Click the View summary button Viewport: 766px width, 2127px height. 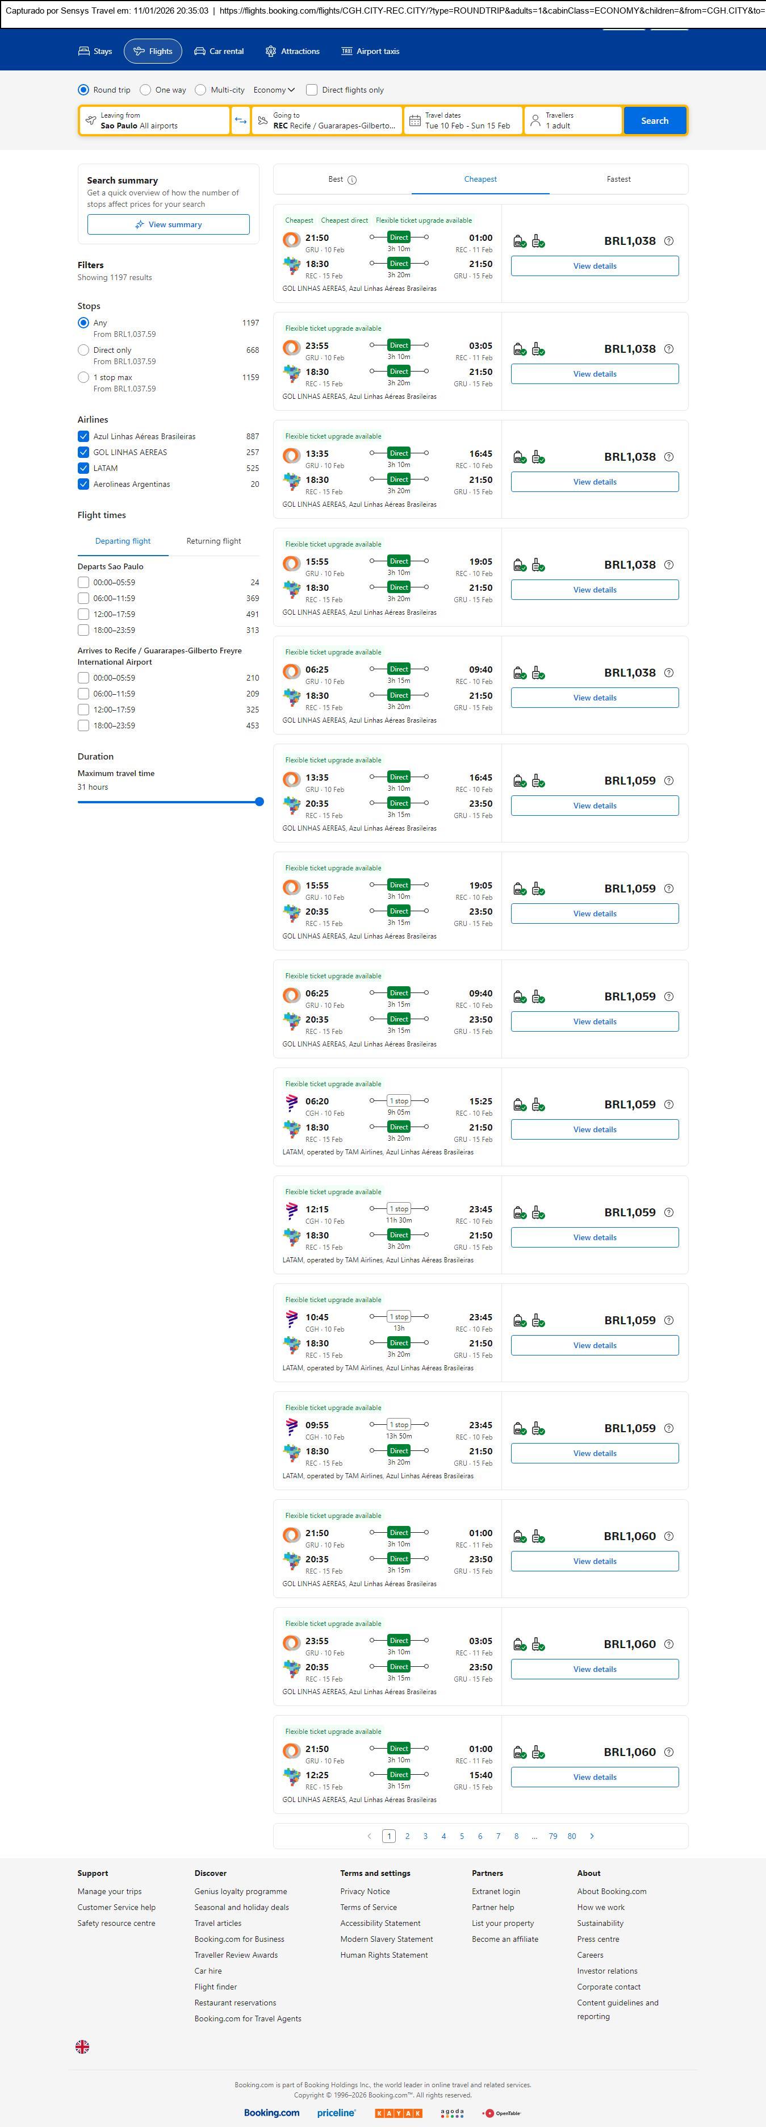click(169, 224)
